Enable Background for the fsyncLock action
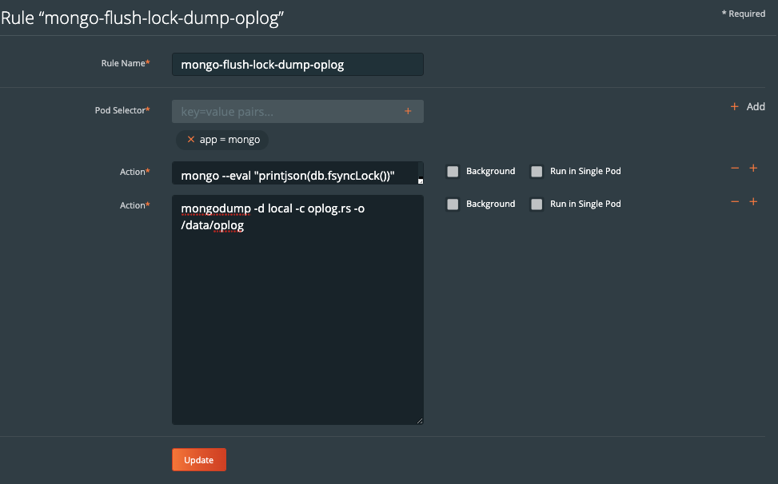The width and height of the screenshot is (778, 484). pyautogui.click(x=453, y=171)
